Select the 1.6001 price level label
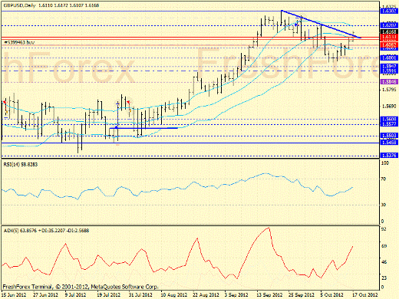 (x=389, y=58)
